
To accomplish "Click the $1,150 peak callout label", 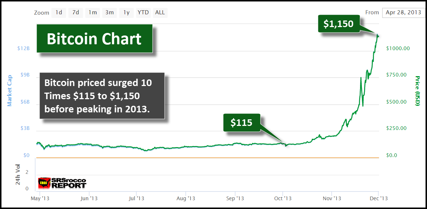I will click(x=338, y=24).
